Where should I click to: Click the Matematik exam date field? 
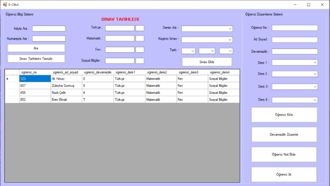coord(119,38)
